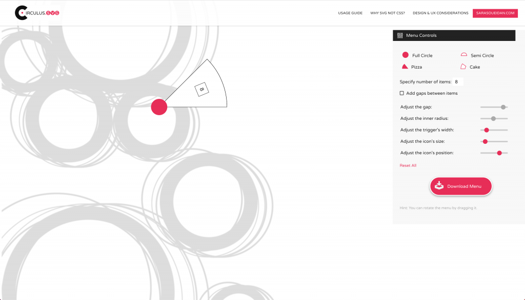Click "Adjust the trigger's width:" label
Screen dimensions: 525x300
click(427, 130)
